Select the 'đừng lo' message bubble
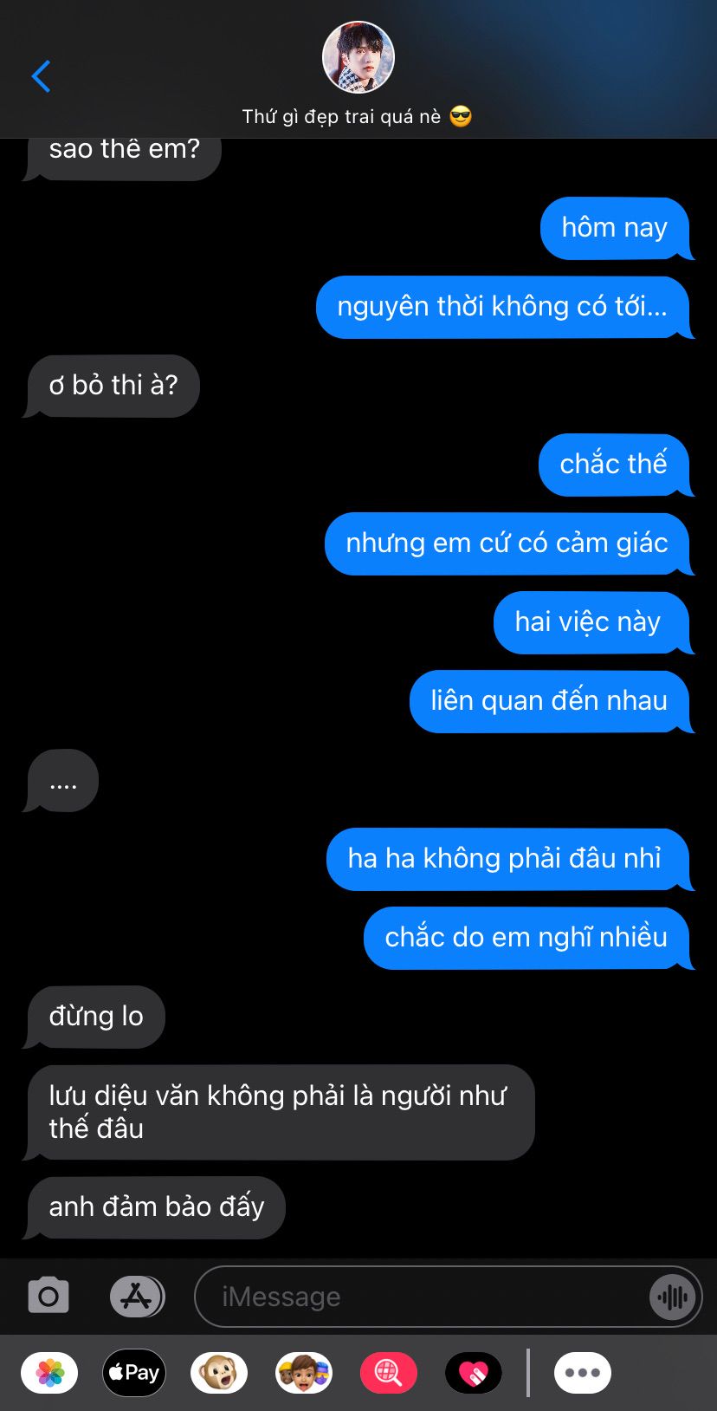 point(95,1017)
